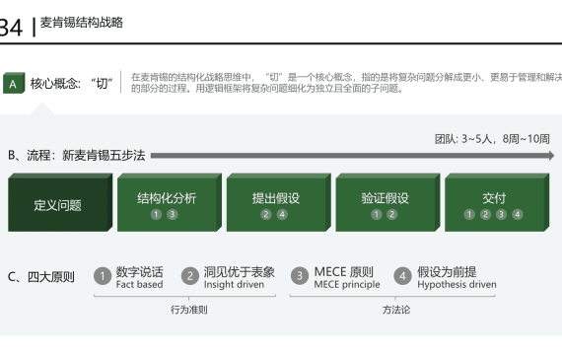Click the 麦肯锡结构战略 slide title

point(82,23)
